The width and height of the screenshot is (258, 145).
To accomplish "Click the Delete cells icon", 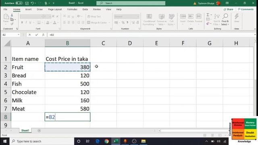I will pyautogui.click(x=191, y=17).
